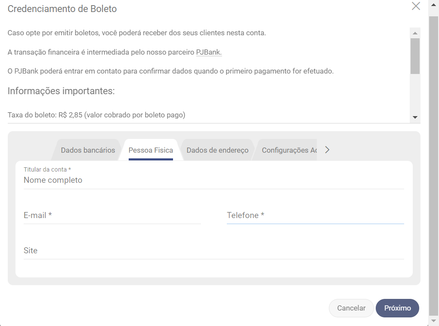
Task: Click the page's outer vertical scrollbar thumb
Action: coord(434,163)
